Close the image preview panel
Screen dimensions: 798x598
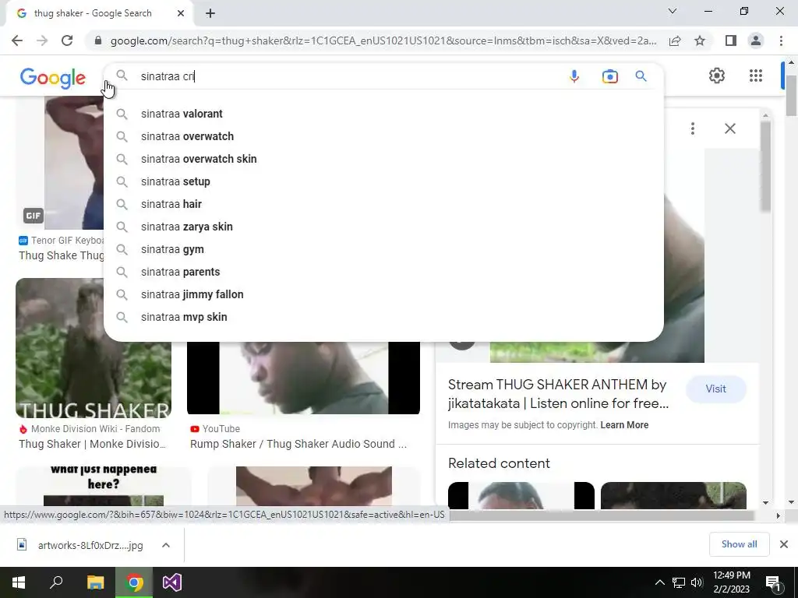729,128
